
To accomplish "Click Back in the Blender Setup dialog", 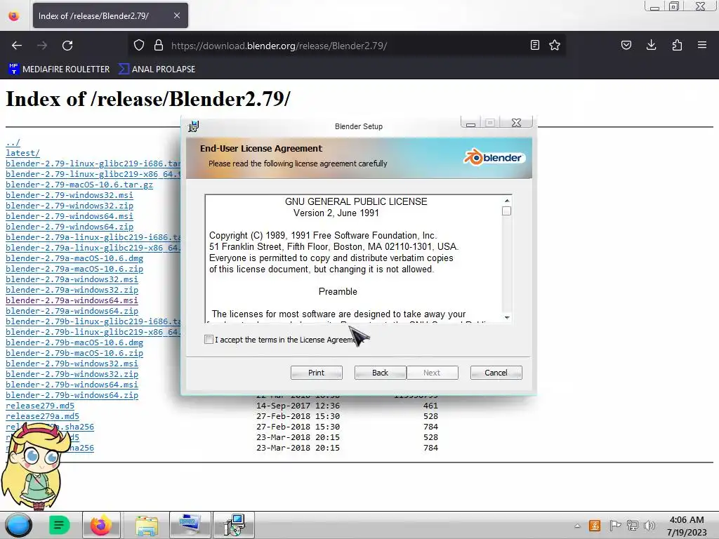I will coord(380,373).
